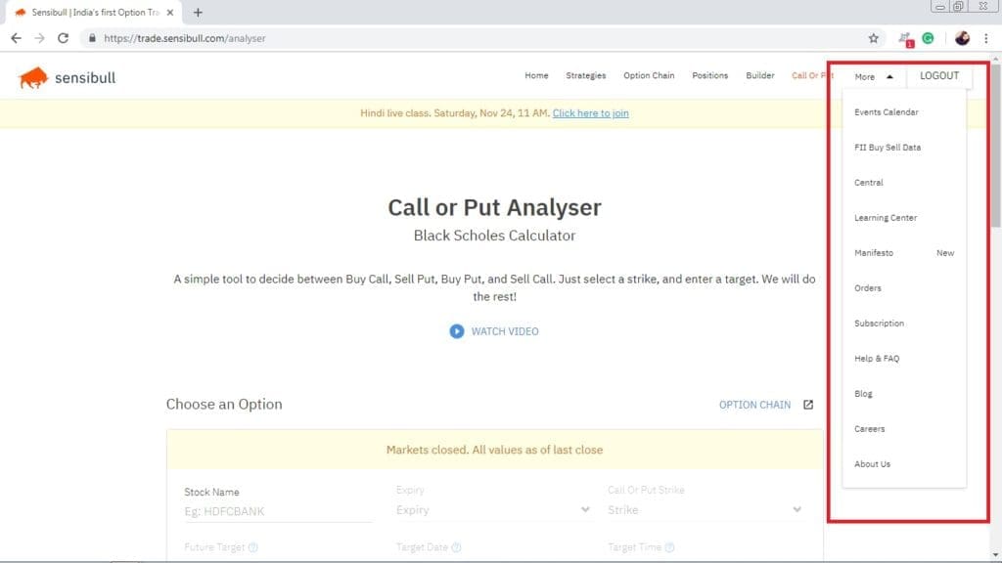Reload the page using the refresh icon
This screenshot has height=563, width=1002.
tap(64, 38)
